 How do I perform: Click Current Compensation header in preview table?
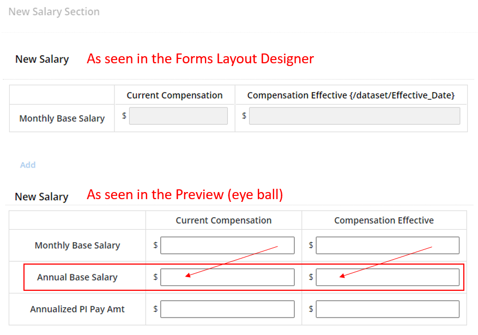point(224,220)
